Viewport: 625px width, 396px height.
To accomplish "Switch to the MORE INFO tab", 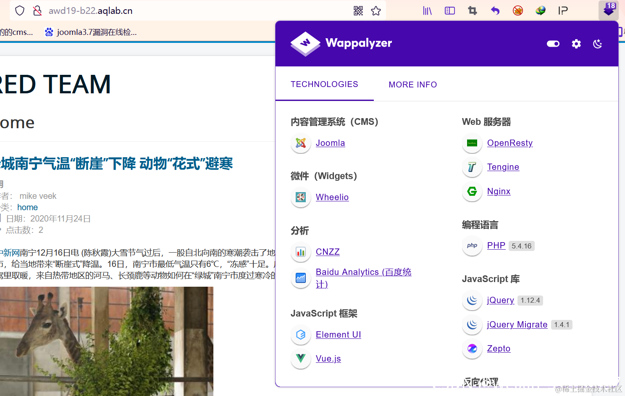I will 413,84.
